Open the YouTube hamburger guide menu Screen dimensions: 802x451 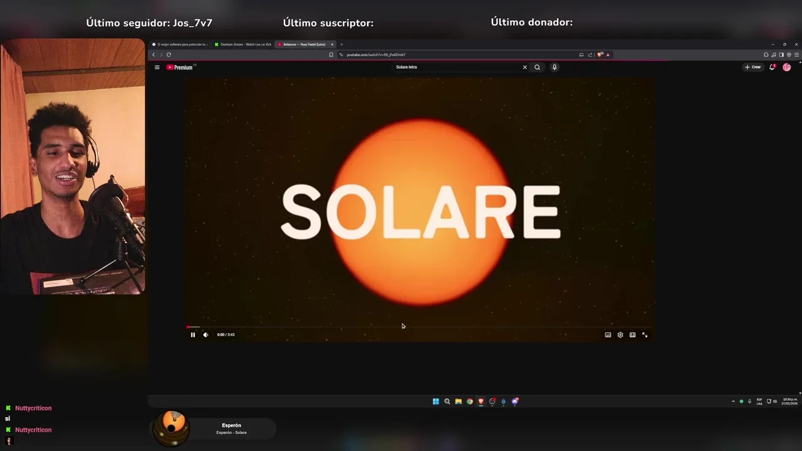click(157, 67)
